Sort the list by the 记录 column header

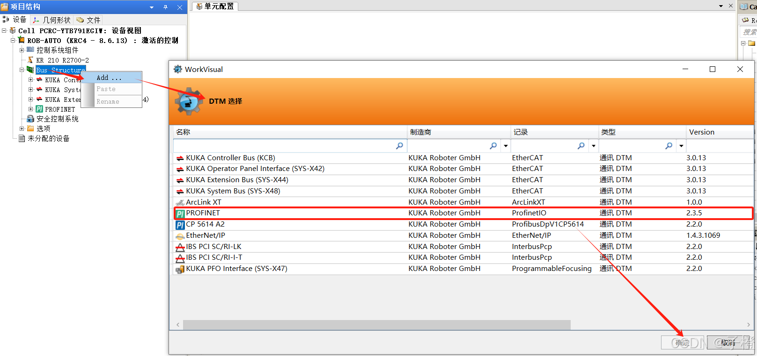pyautogui.click(x=555, y=132)
